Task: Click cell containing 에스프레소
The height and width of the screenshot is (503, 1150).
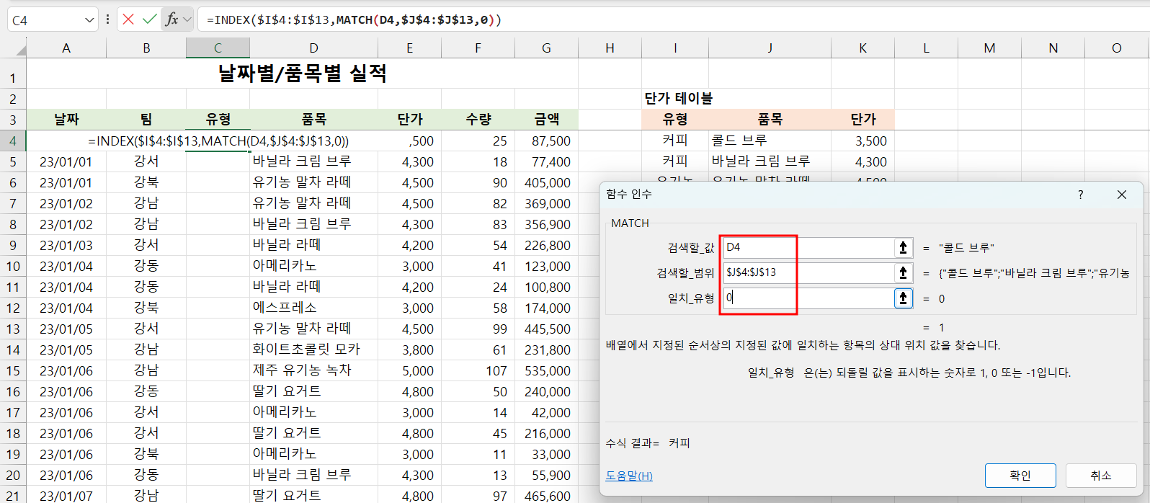Action: click(313, 308)
